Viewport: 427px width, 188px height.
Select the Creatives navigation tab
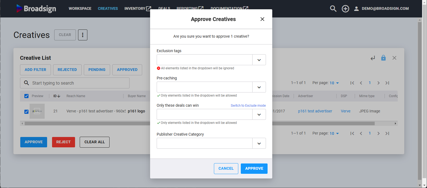108,9
